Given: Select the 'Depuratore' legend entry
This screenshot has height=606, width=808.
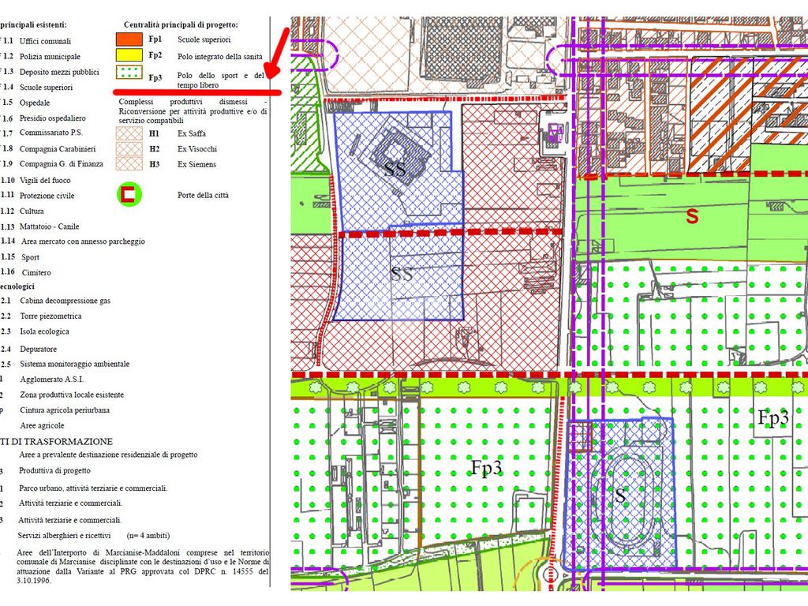Looking at the screenshot, I should pyautogui.click(x=39, y=349).
